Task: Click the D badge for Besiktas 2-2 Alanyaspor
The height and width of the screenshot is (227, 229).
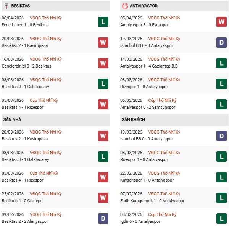Action: (x=103, y=218)
